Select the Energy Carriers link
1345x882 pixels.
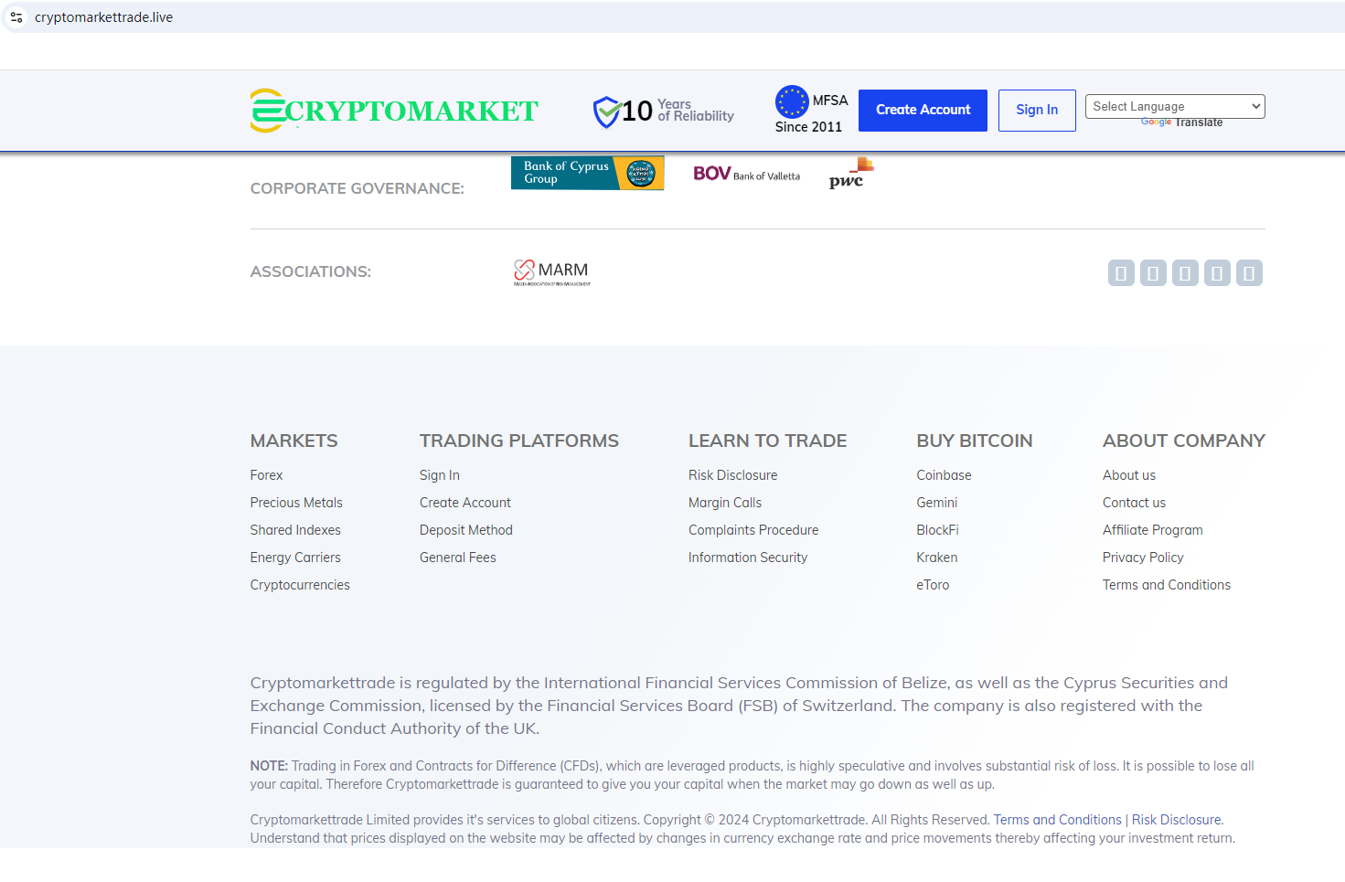[295, 558]
